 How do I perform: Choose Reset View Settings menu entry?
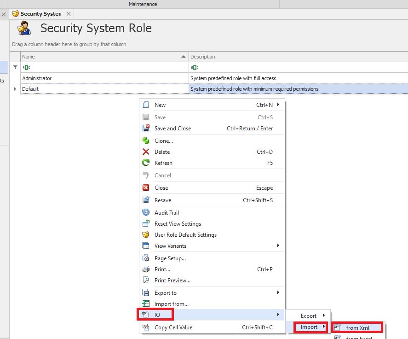pos(178,224)
